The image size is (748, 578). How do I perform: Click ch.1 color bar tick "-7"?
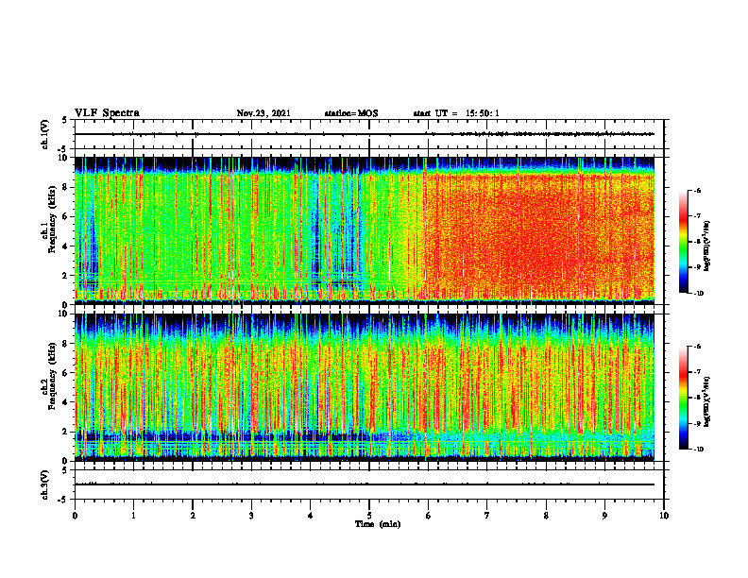698,216
